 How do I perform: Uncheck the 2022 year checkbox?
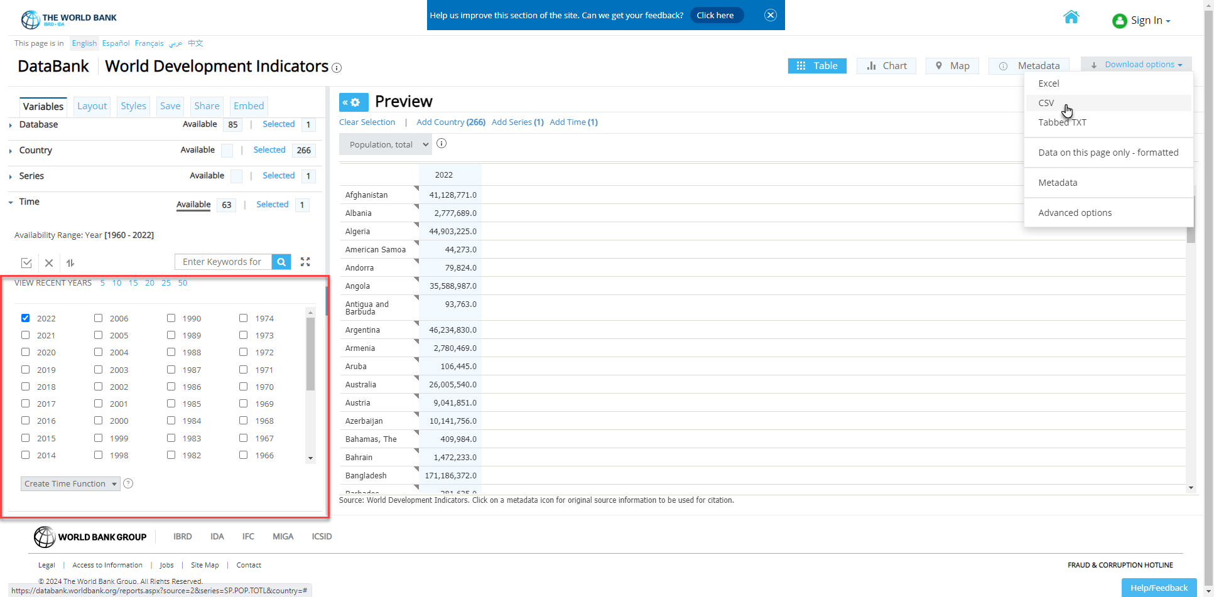pyautogui.click(x=26, y=318)
